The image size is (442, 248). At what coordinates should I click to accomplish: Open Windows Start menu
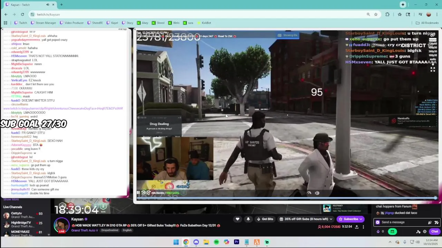click(176, 242)
